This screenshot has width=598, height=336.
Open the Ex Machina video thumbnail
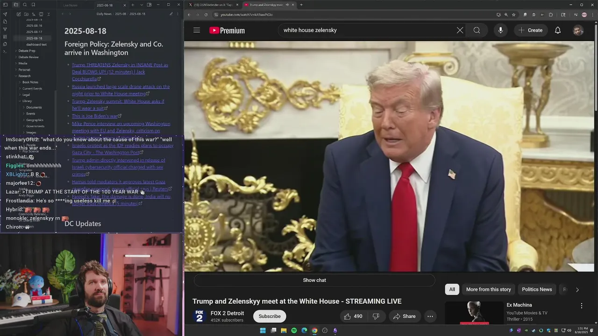[474, 313]
